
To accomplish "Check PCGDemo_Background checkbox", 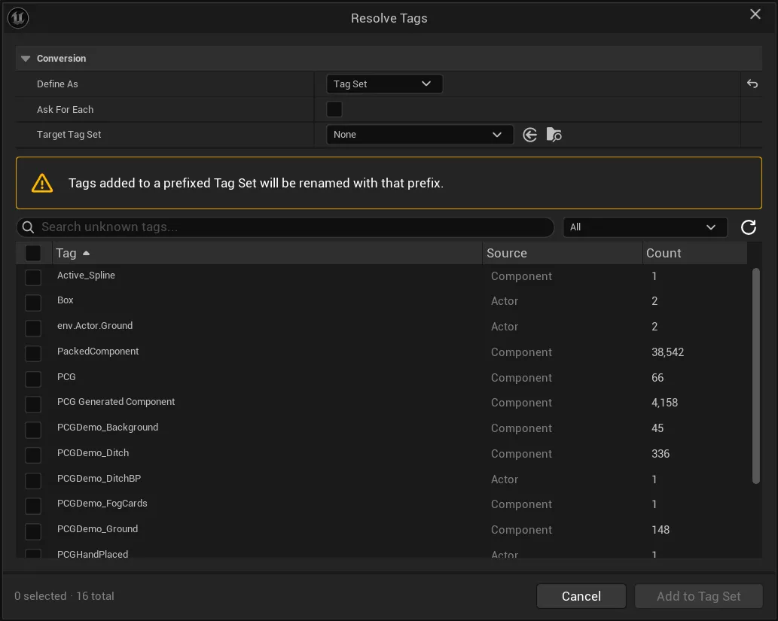I will point(33,430).
